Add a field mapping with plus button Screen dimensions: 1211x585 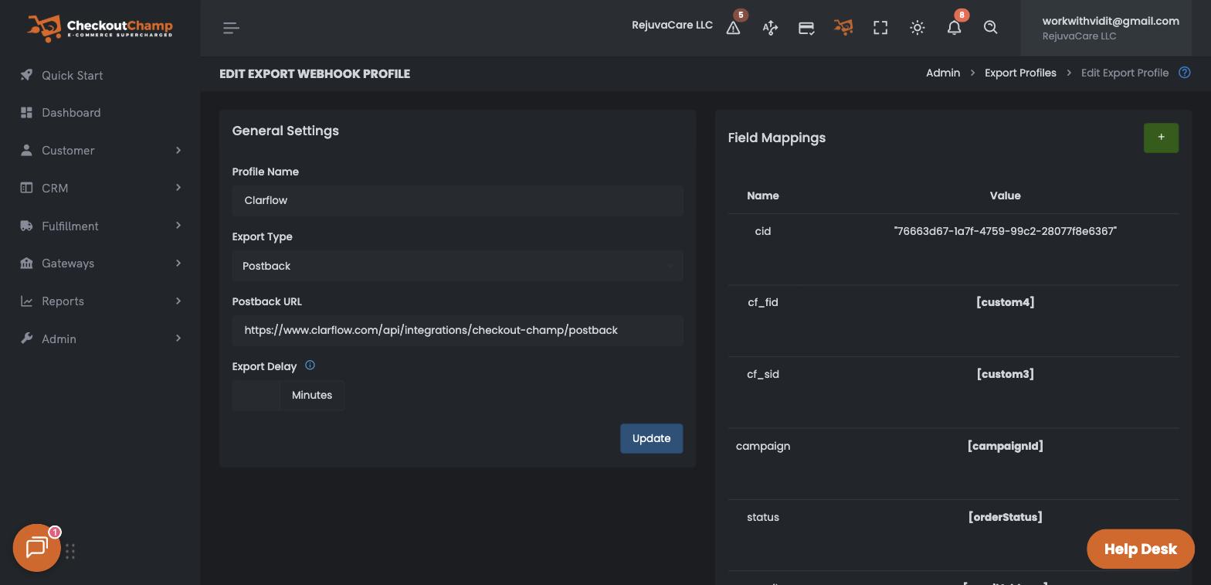(x=1162, y=138)
